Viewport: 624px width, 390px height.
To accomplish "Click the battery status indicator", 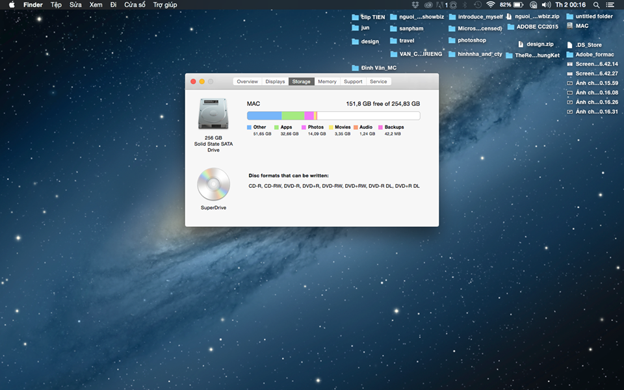I will point(518,5).
